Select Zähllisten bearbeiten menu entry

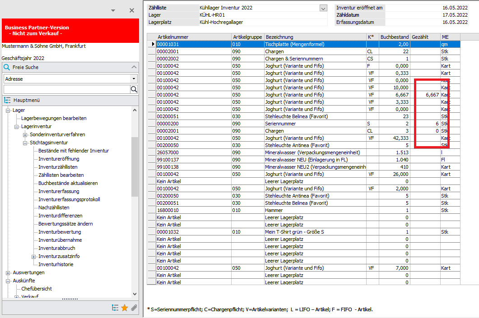[61, 175]
